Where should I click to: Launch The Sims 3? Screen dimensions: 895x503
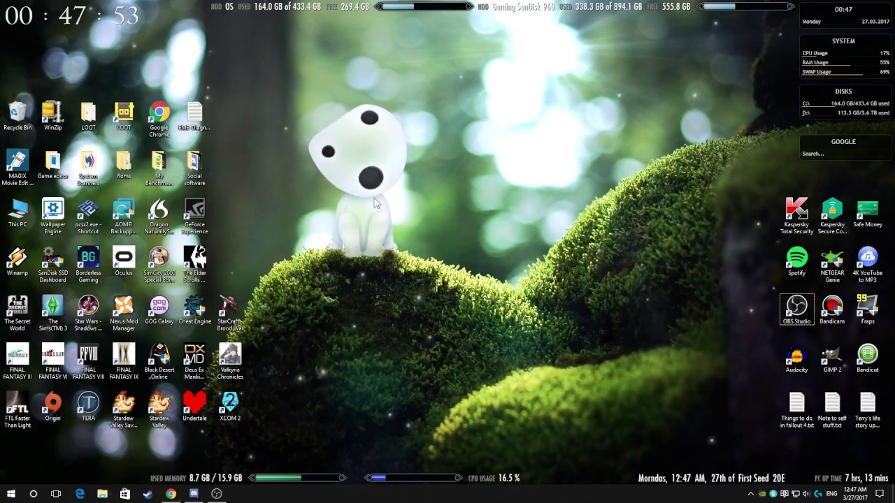click(x=52, y=313)
